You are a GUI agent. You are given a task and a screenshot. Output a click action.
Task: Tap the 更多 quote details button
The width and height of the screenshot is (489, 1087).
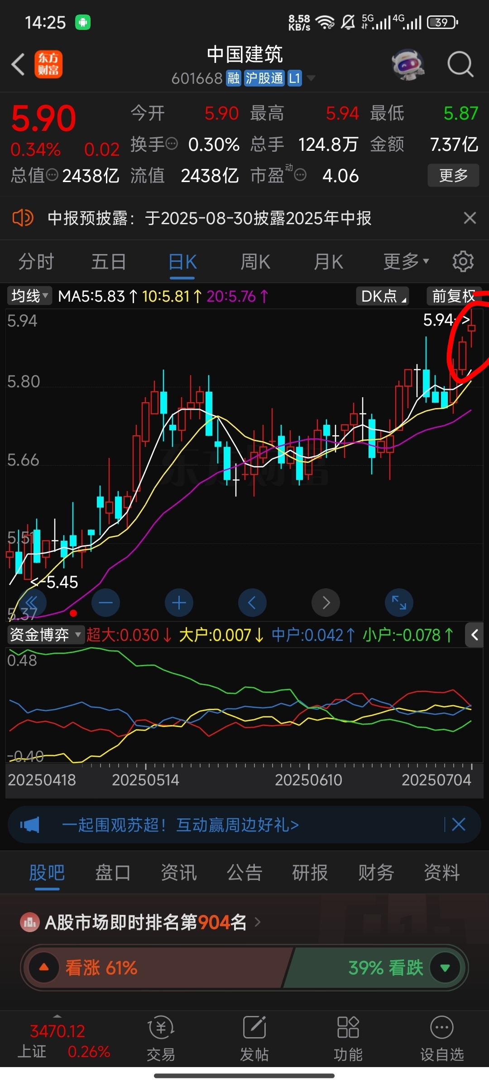[453, 175]
